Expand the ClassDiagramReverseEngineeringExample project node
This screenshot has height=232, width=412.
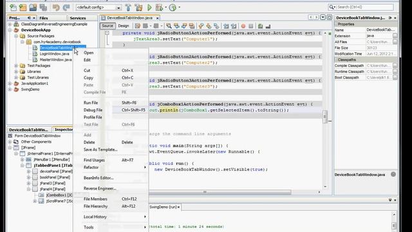pyautogui.click(x=10, y=24)
